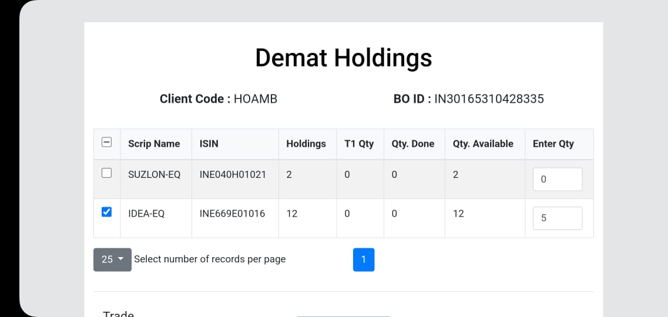Screen dimensions: 668x317
Task: Click the T1 Qty column header
Action: click(x=359, y=144)
